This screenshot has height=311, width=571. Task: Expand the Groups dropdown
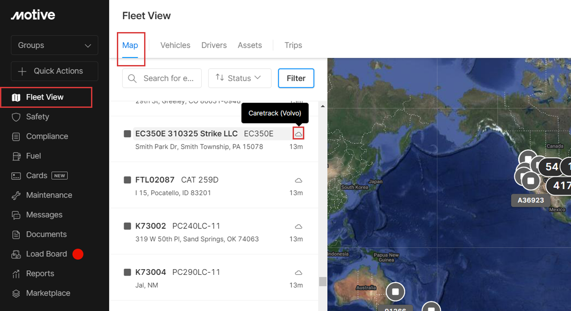click(x=54, y=45)
